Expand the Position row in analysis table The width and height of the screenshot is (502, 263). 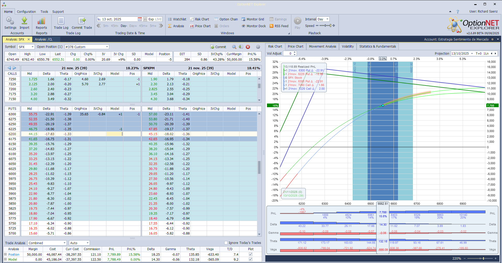6,254
